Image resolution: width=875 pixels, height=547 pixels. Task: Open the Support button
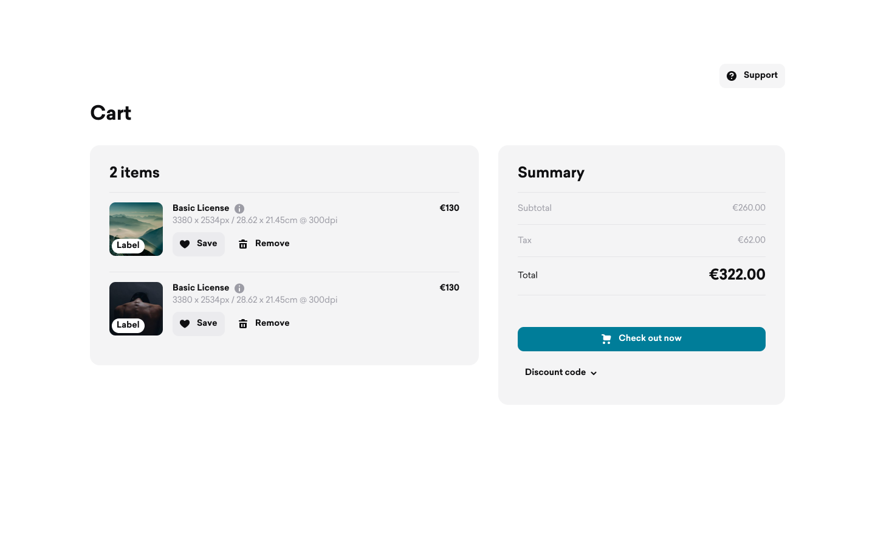752,76
